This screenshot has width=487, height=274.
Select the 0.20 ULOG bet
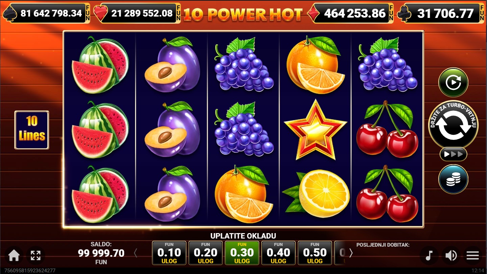tap(205, 253)
